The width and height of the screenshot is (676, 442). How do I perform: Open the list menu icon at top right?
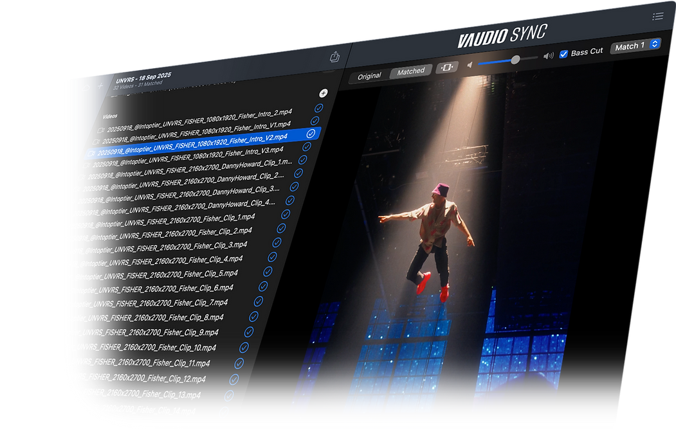tap(658, 16)
